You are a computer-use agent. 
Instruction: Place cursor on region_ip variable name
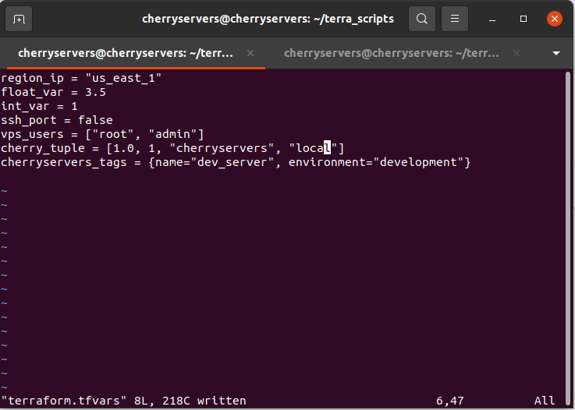[x=30, y=78]
